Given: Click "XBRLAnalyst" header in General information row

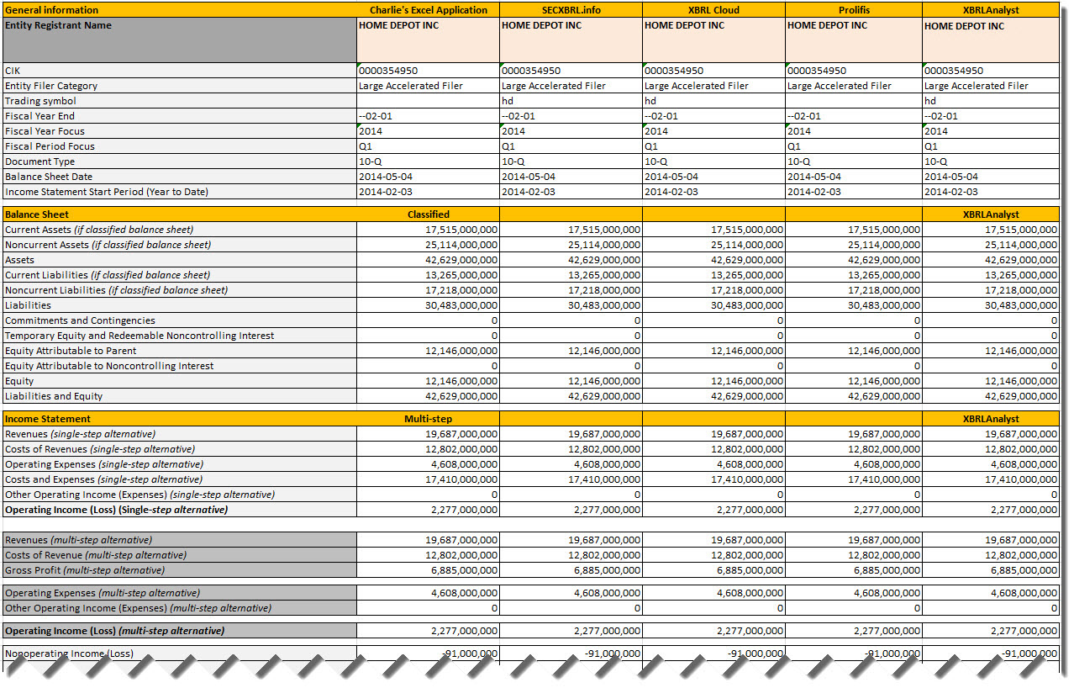Looking at the screenshot, I should (991, 10).
